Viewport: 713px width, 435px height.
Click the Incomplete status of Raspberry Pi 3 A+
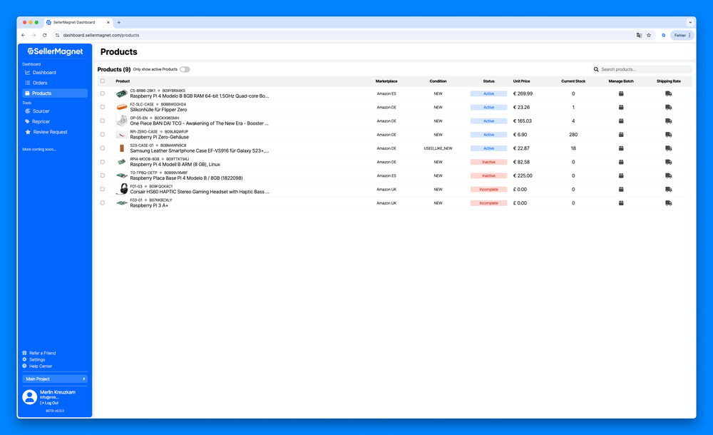(488, 203)
